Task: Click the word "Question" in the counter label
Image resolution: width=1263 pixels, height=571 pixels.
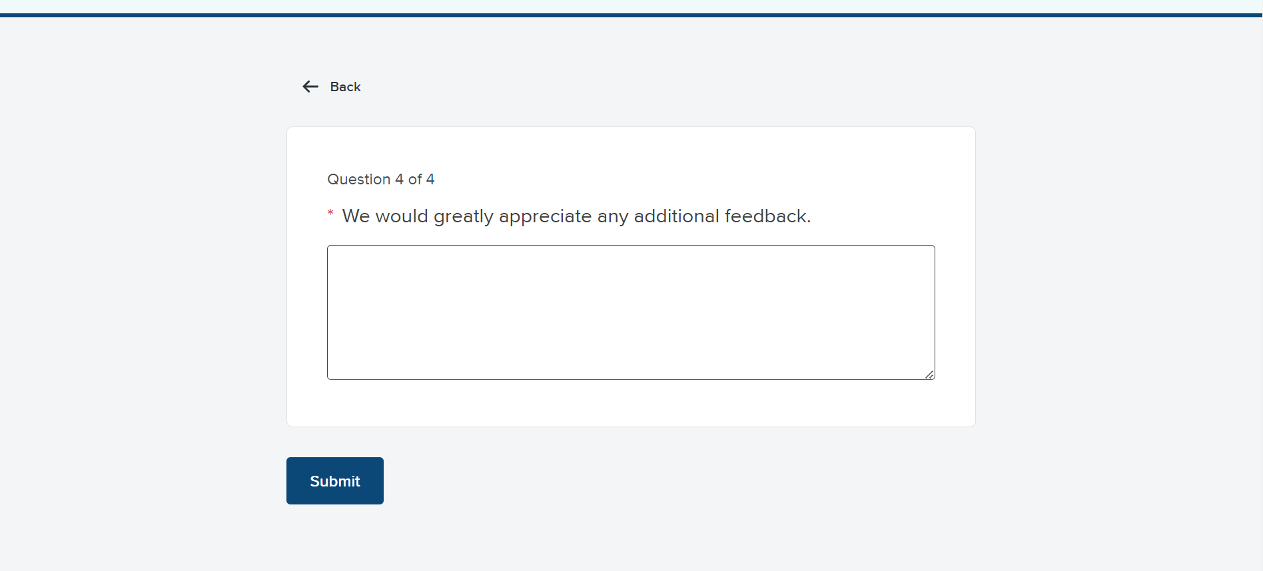Action: [358, 179]
